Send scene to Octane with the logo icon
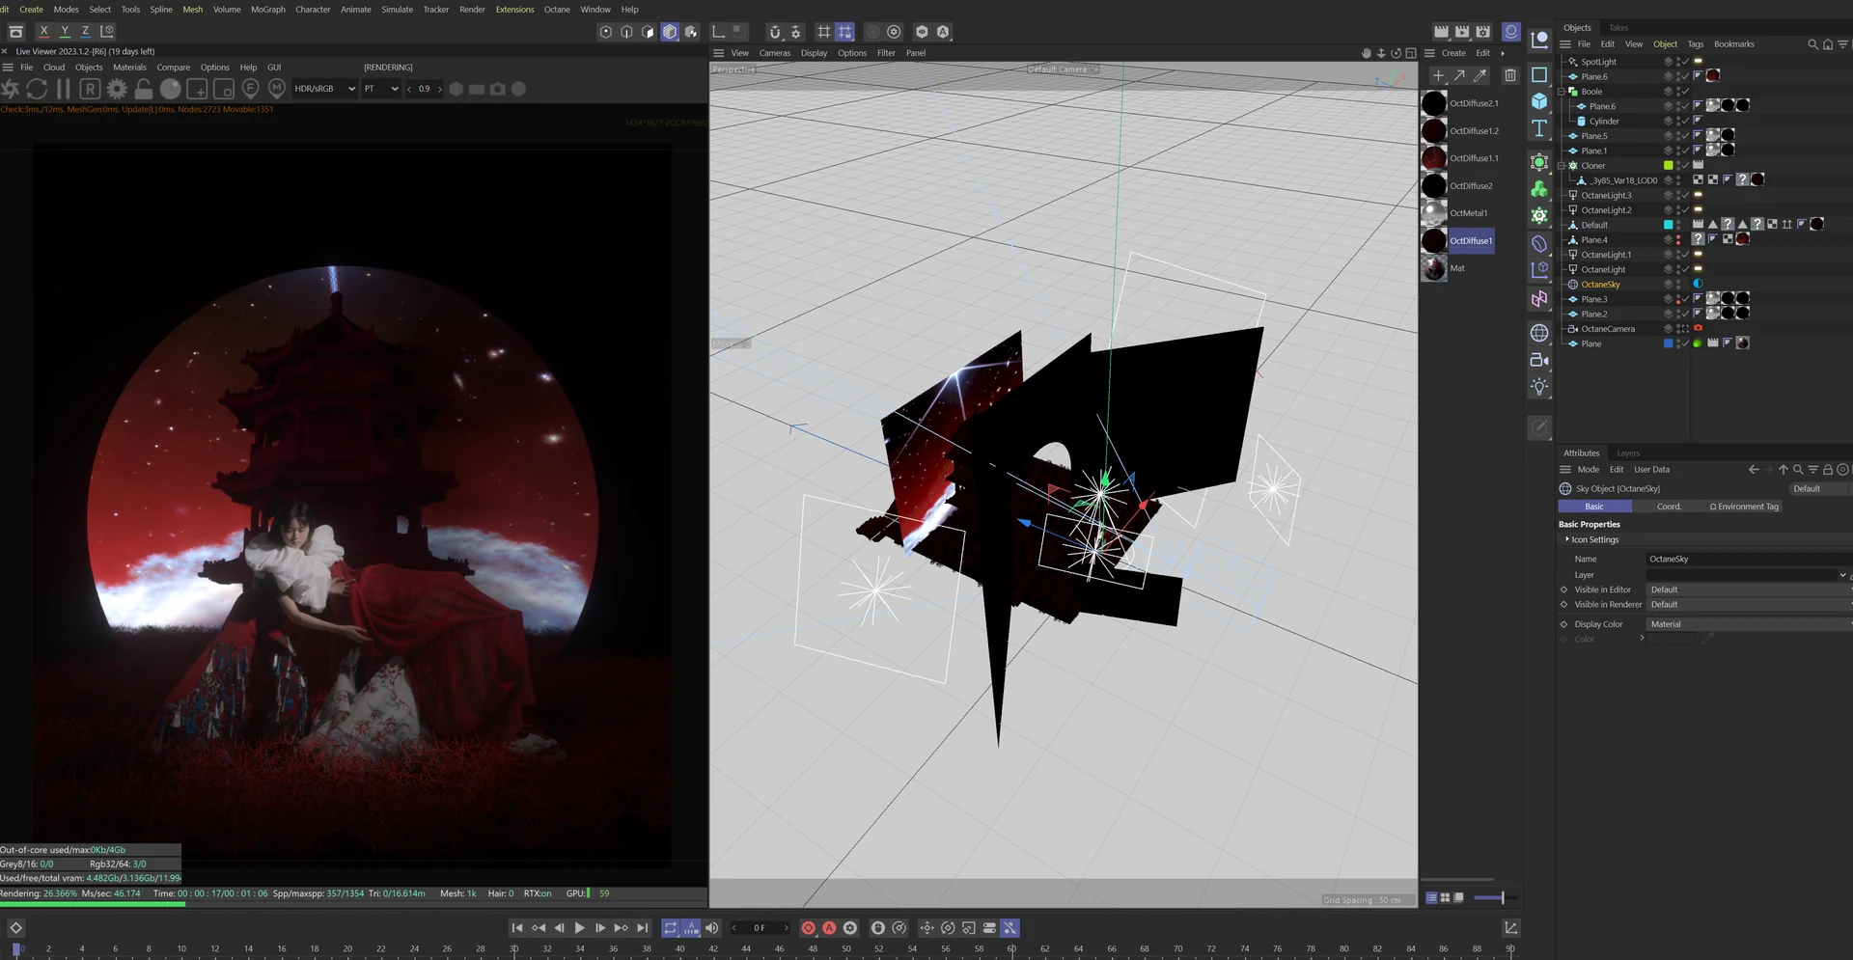This screenshot has height=960, width=1853. pyautogui.click(x=11, y=89)
